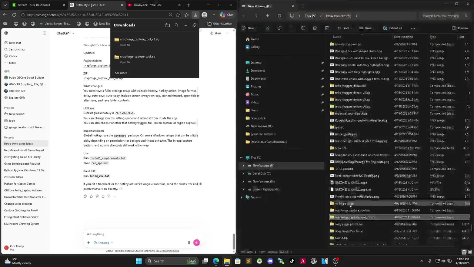Click Rename icon in File Explorer toolbar
The width and height of the screenshot is (474, 267).
[x=303, y=28]
